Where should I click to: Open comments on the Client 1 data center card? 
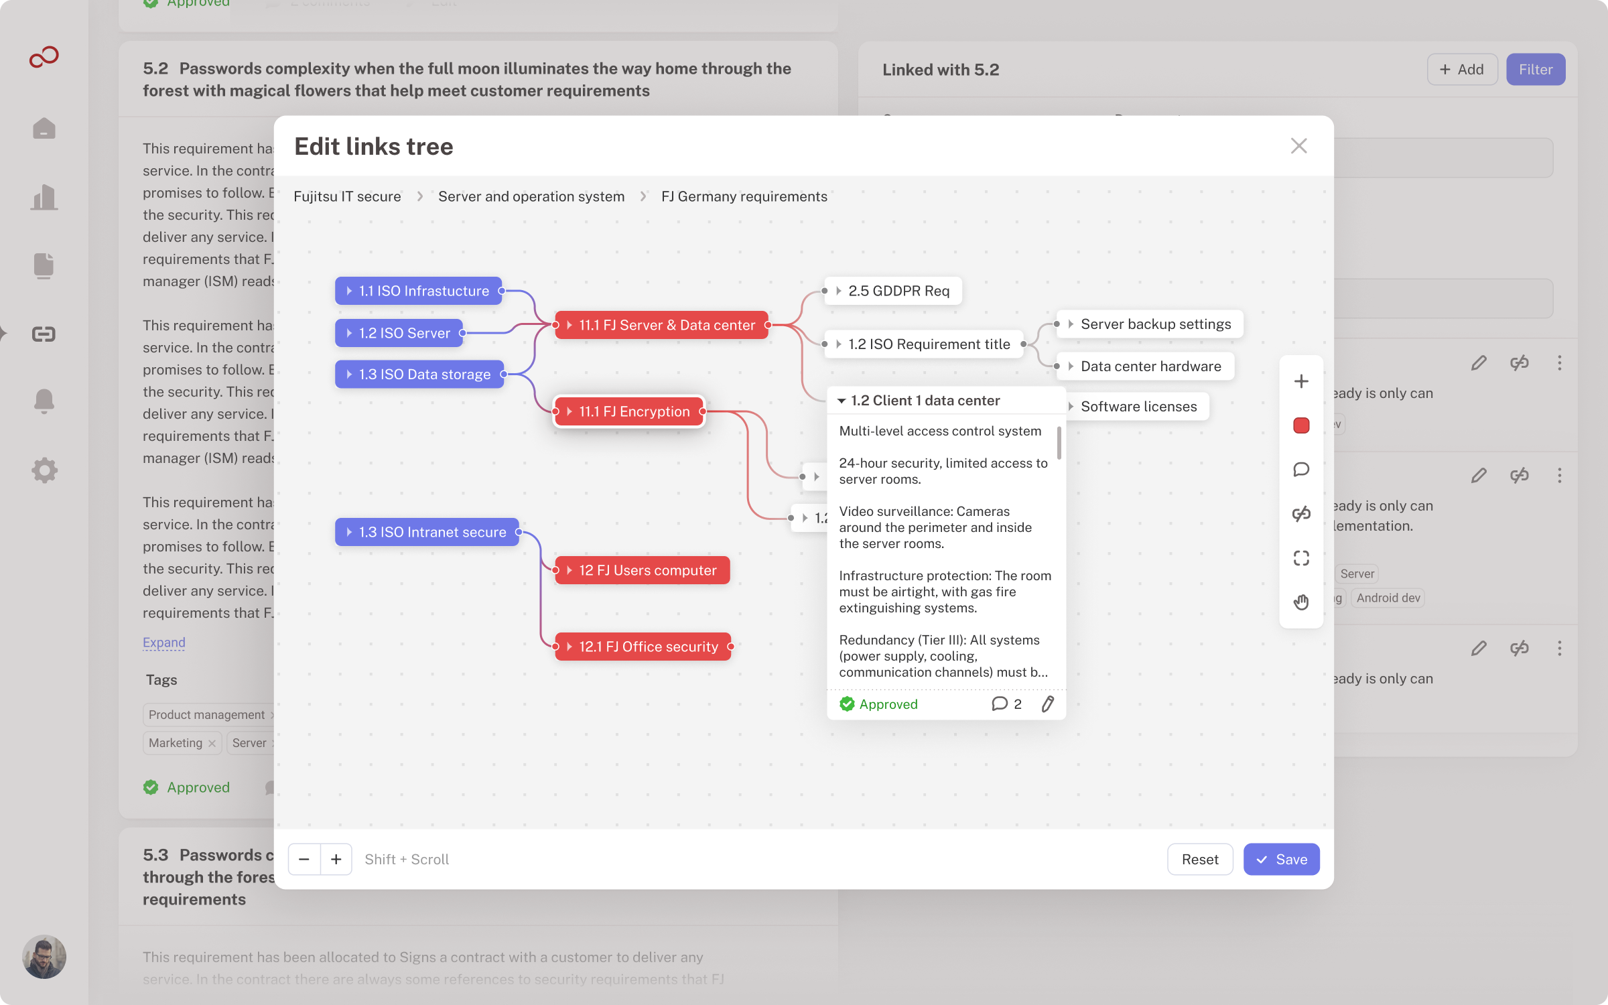1006,703
